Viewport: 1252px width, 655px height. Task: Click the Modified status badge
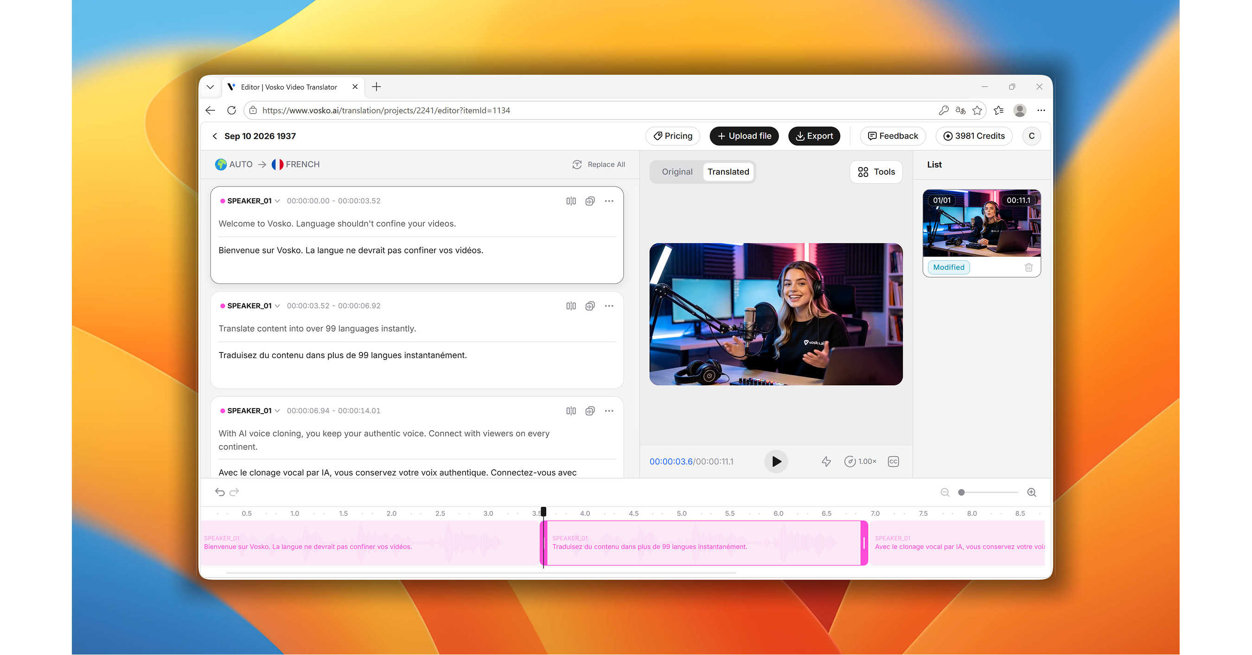coord(948,268)
